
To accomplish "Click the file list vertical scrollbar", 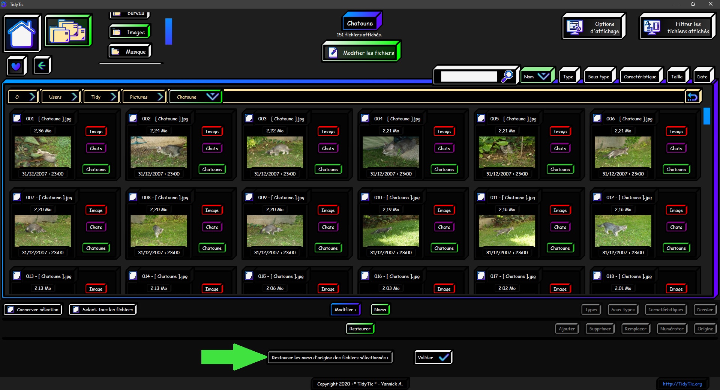I will [x=706, y=116].
